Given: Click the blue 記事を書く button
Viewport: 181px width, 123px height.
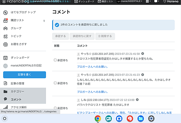Looking at the screenshot, I should tap(24, 75).
